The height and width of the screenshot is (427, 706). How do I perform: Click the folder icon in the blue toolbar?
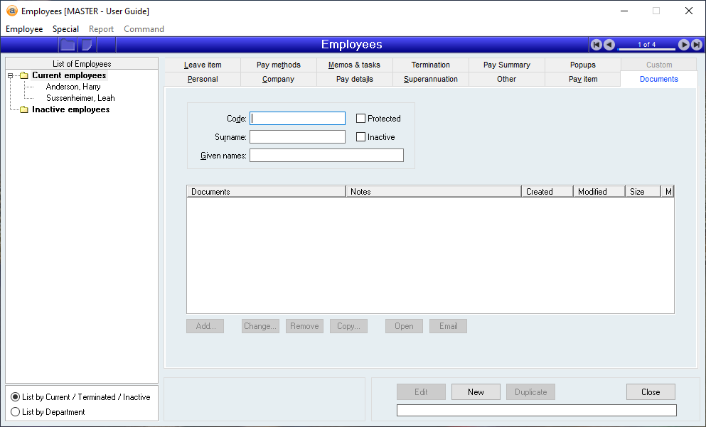pyautogui.click(x=68, y=45)
